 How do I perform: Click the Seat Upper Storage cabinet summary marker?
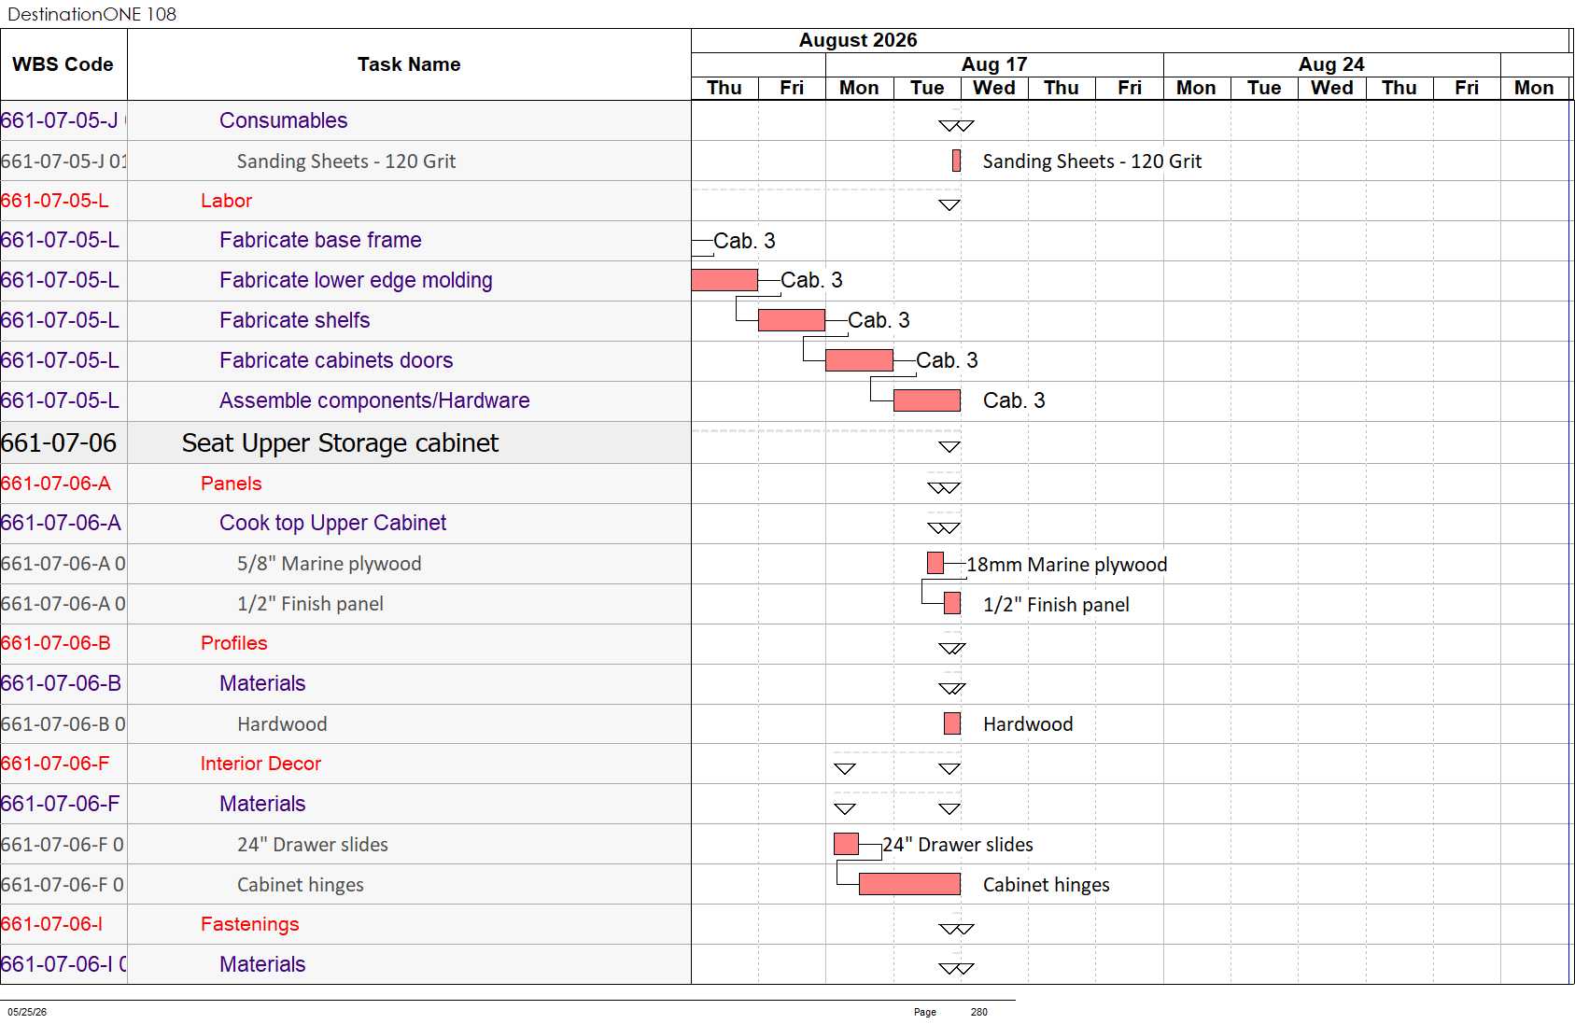click(949, 447)
